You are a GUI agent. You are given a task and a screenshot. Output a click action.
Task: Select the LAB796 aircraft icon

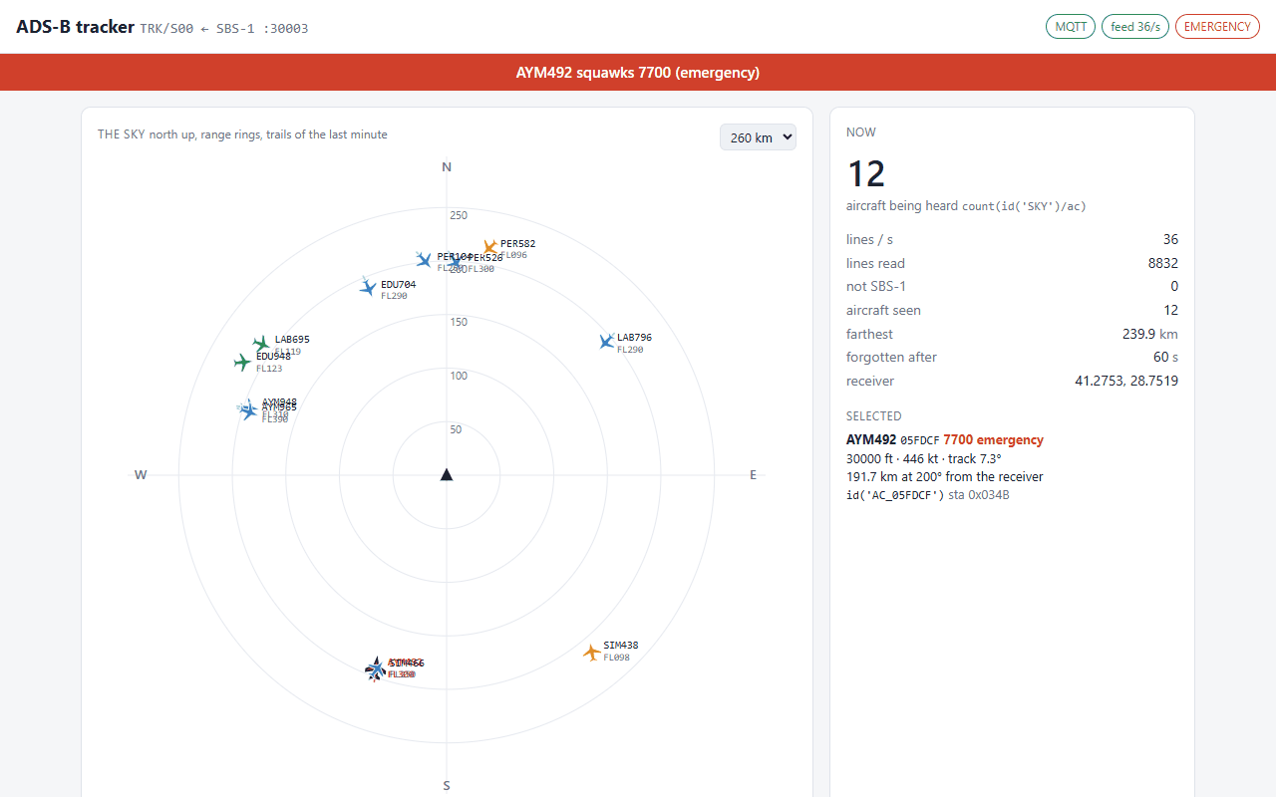[x=606, y=342]
